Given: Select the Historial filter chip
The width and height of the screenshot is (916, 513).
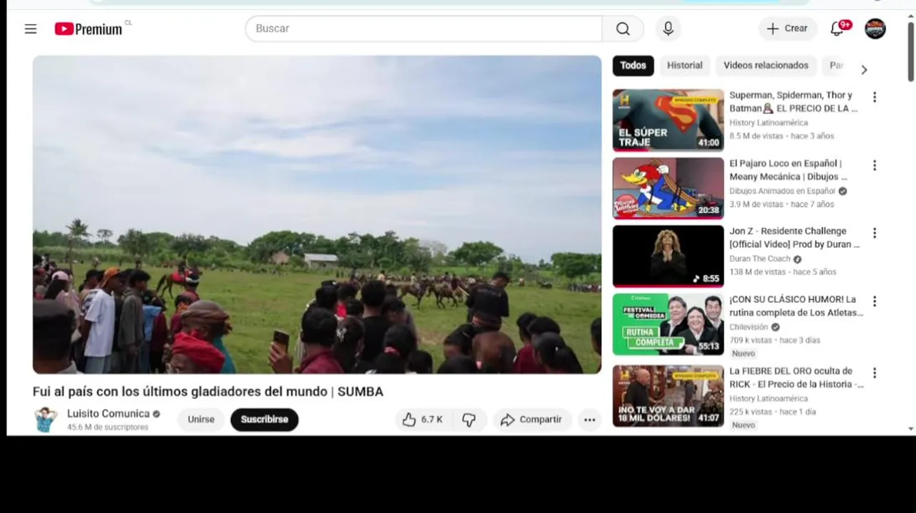Looking at the screenshot, I should click(x=685, y=66).
